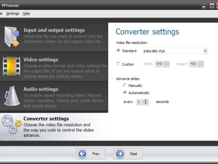Click the resolution dropdown arrow

point(205,51)
